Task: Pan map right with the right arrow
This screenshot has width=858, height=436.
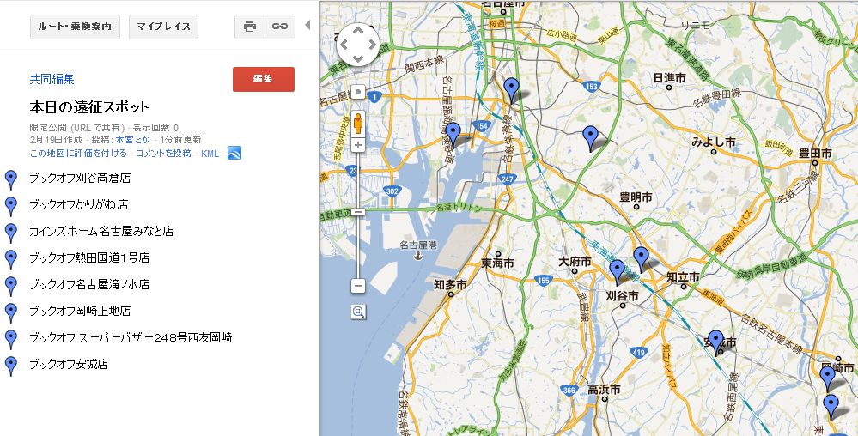Action: coord(372,45)
